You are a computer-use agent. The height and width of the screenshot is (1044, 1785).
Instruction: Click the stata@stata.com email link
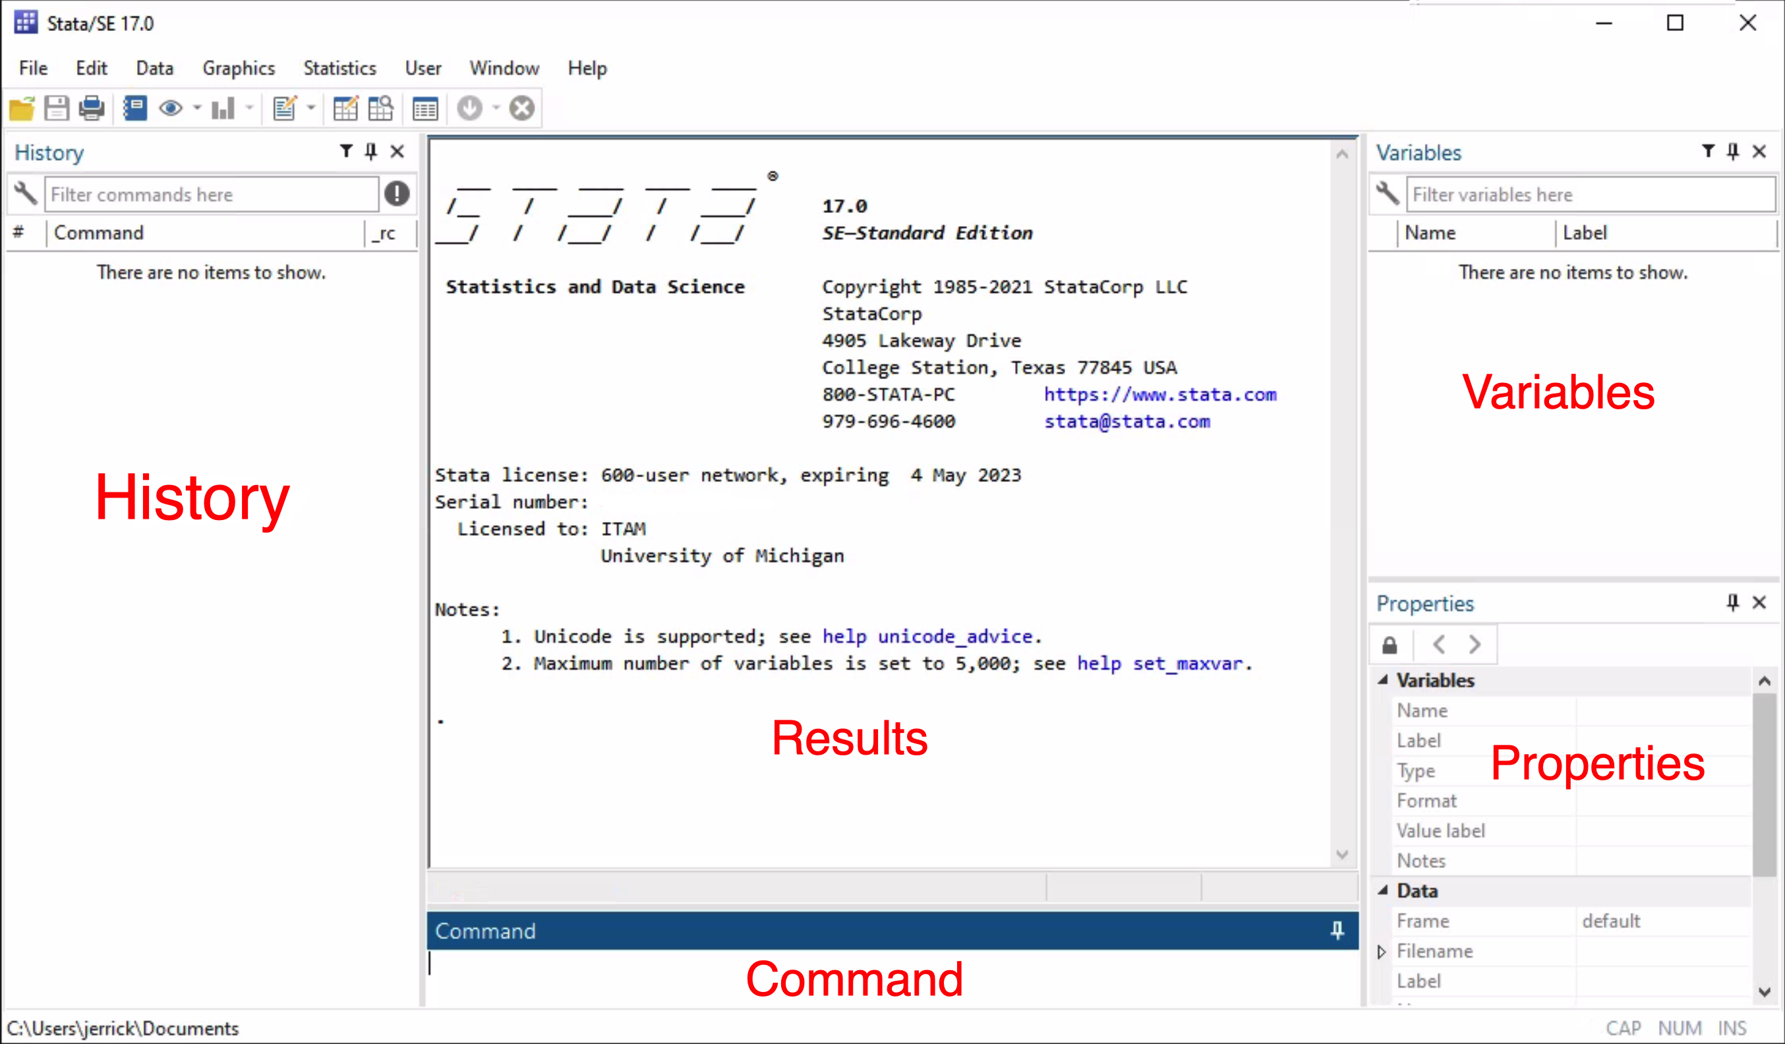1125,420
